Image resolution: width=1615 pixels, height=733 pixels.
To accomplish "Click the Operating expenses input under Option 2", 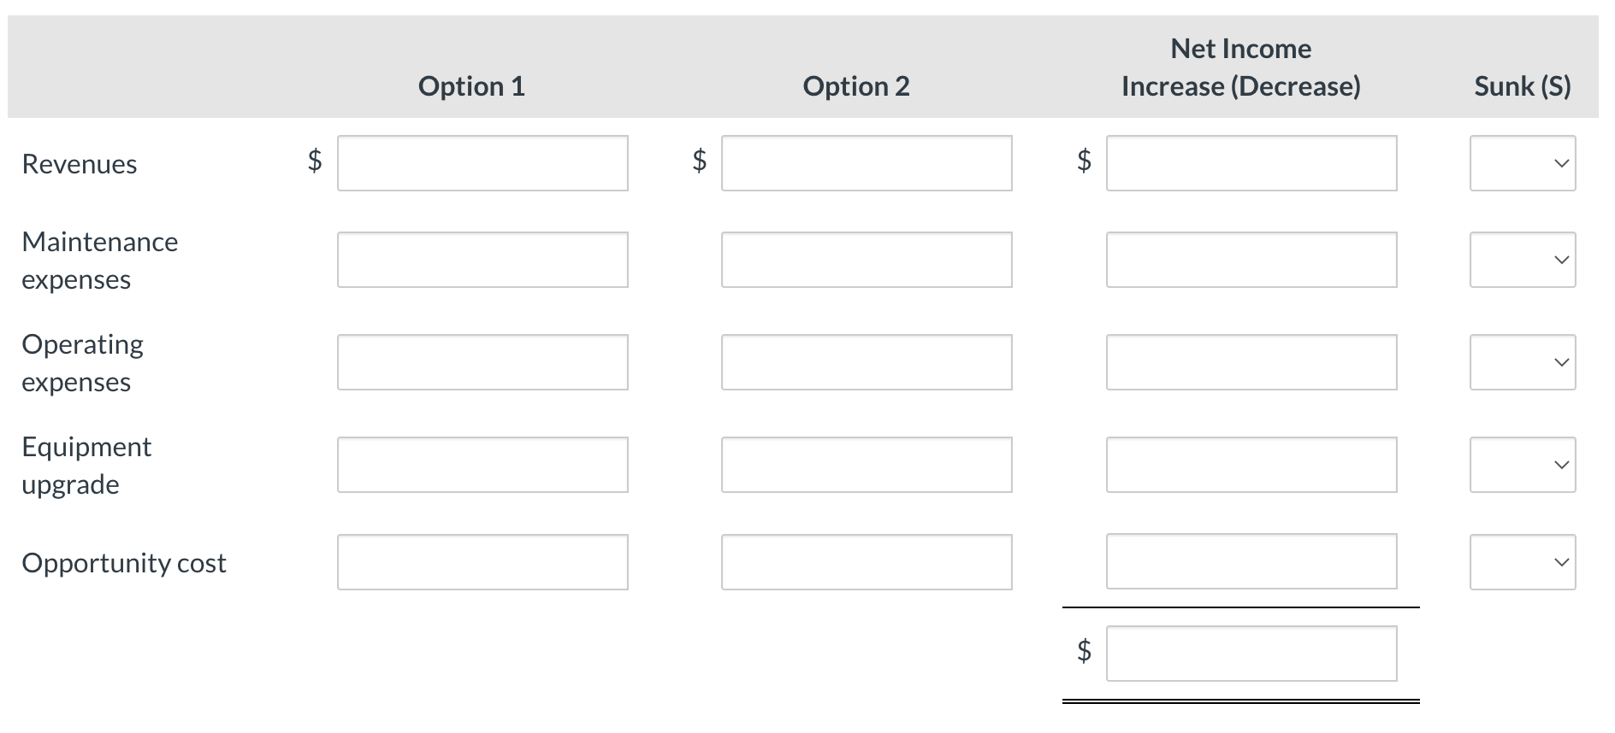I will (x=866, y=362).
